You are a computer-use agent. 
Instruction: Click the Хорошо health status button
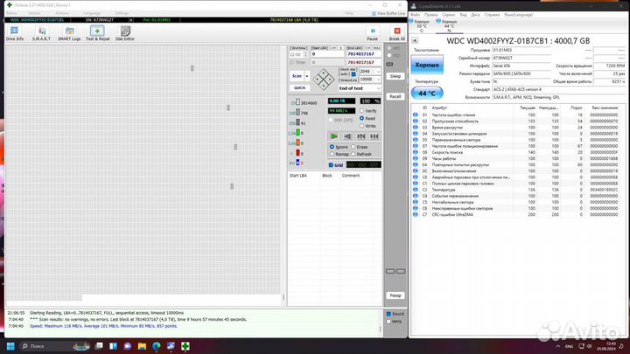(429, 66)
